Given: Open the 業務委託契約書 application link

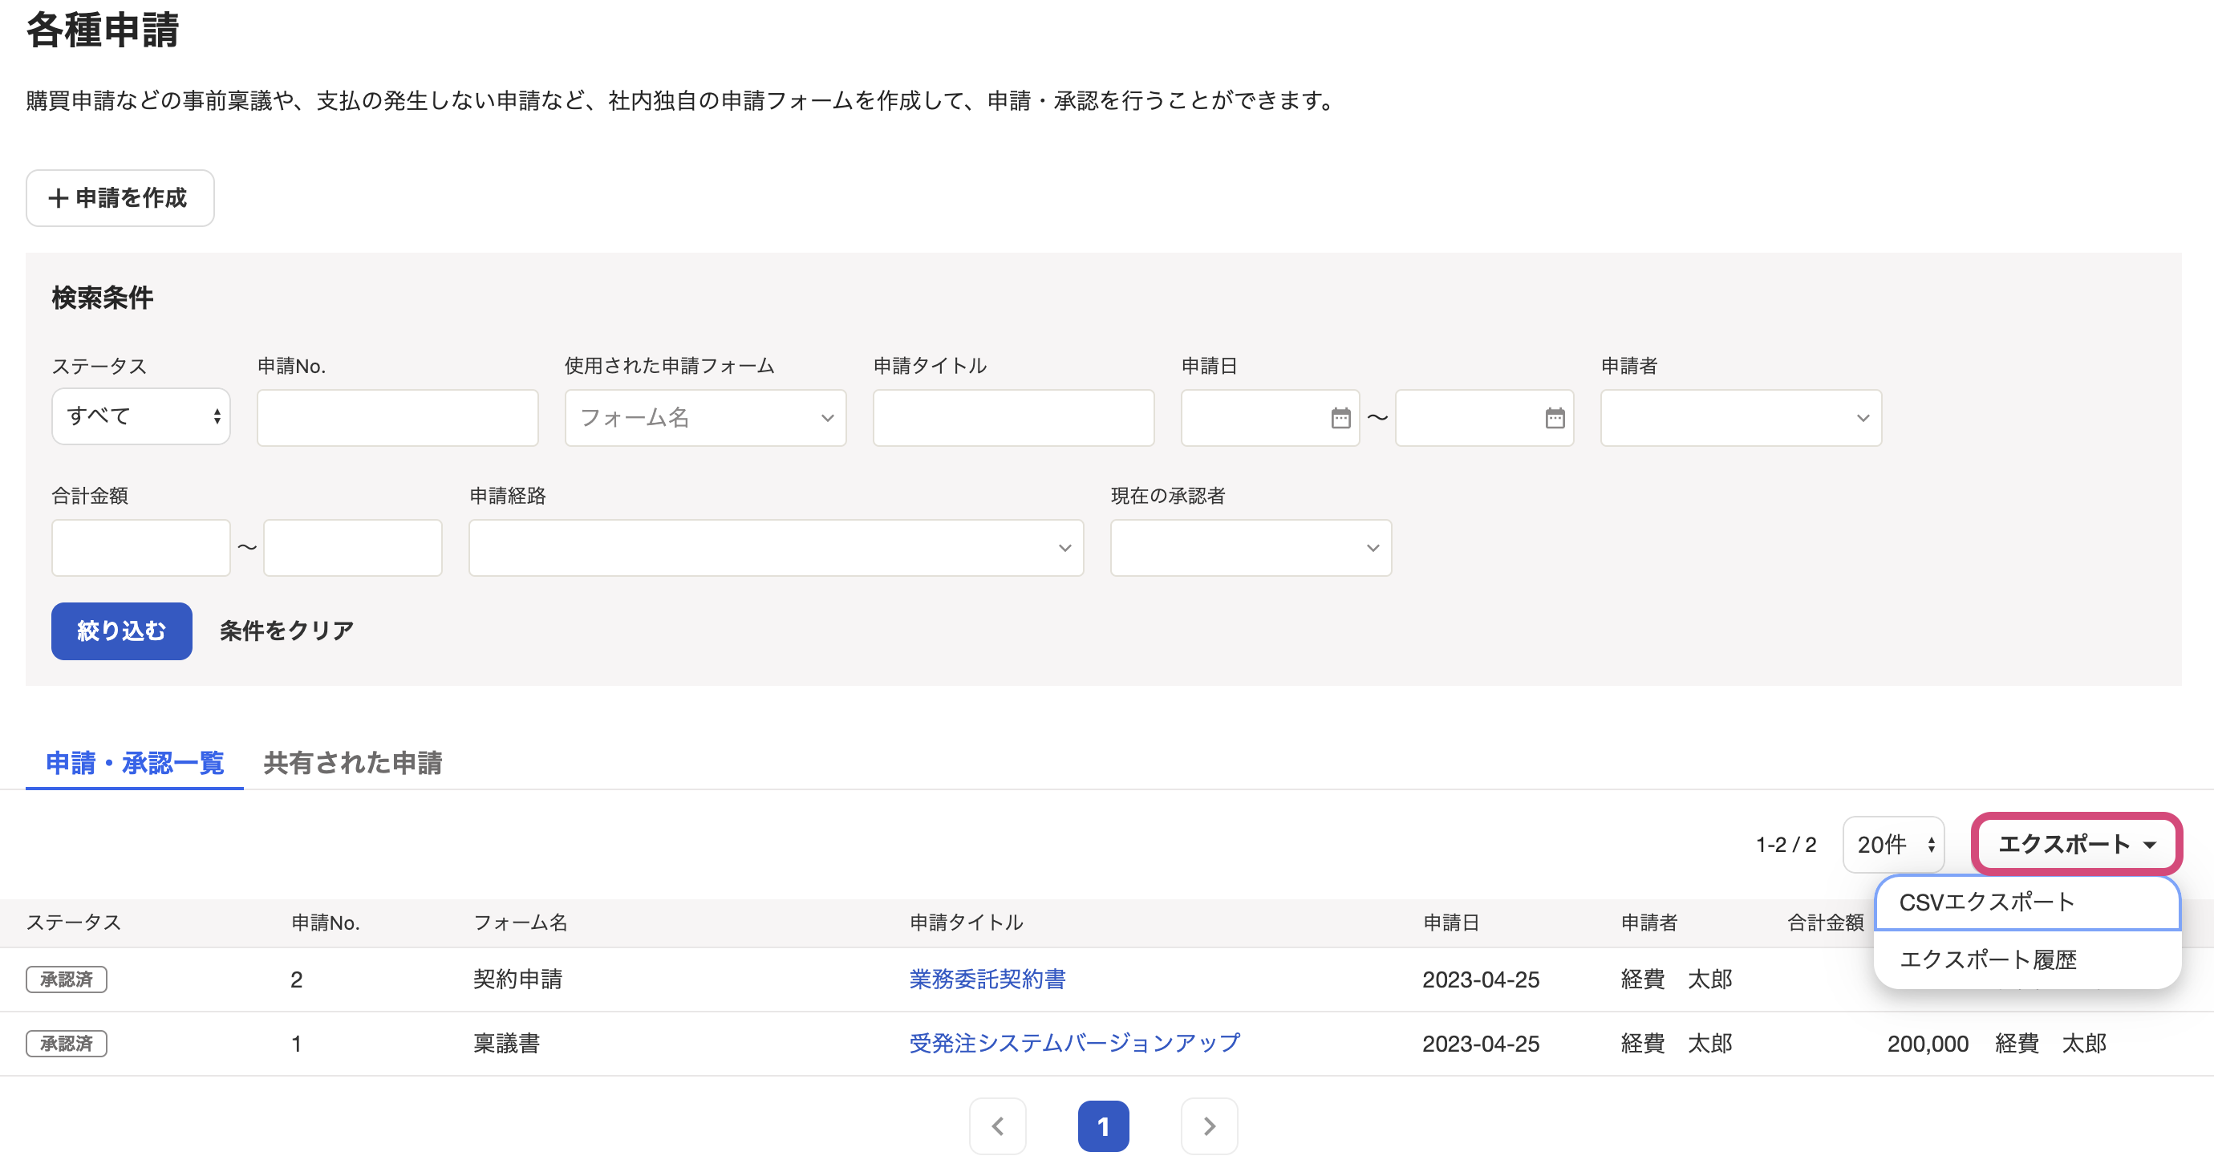Looking at the screenshot, I should pos(987,980).
